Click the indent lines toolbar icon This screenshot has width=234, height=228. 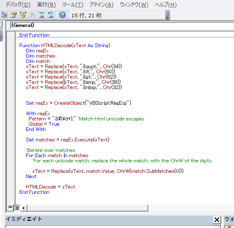(41, 15)
